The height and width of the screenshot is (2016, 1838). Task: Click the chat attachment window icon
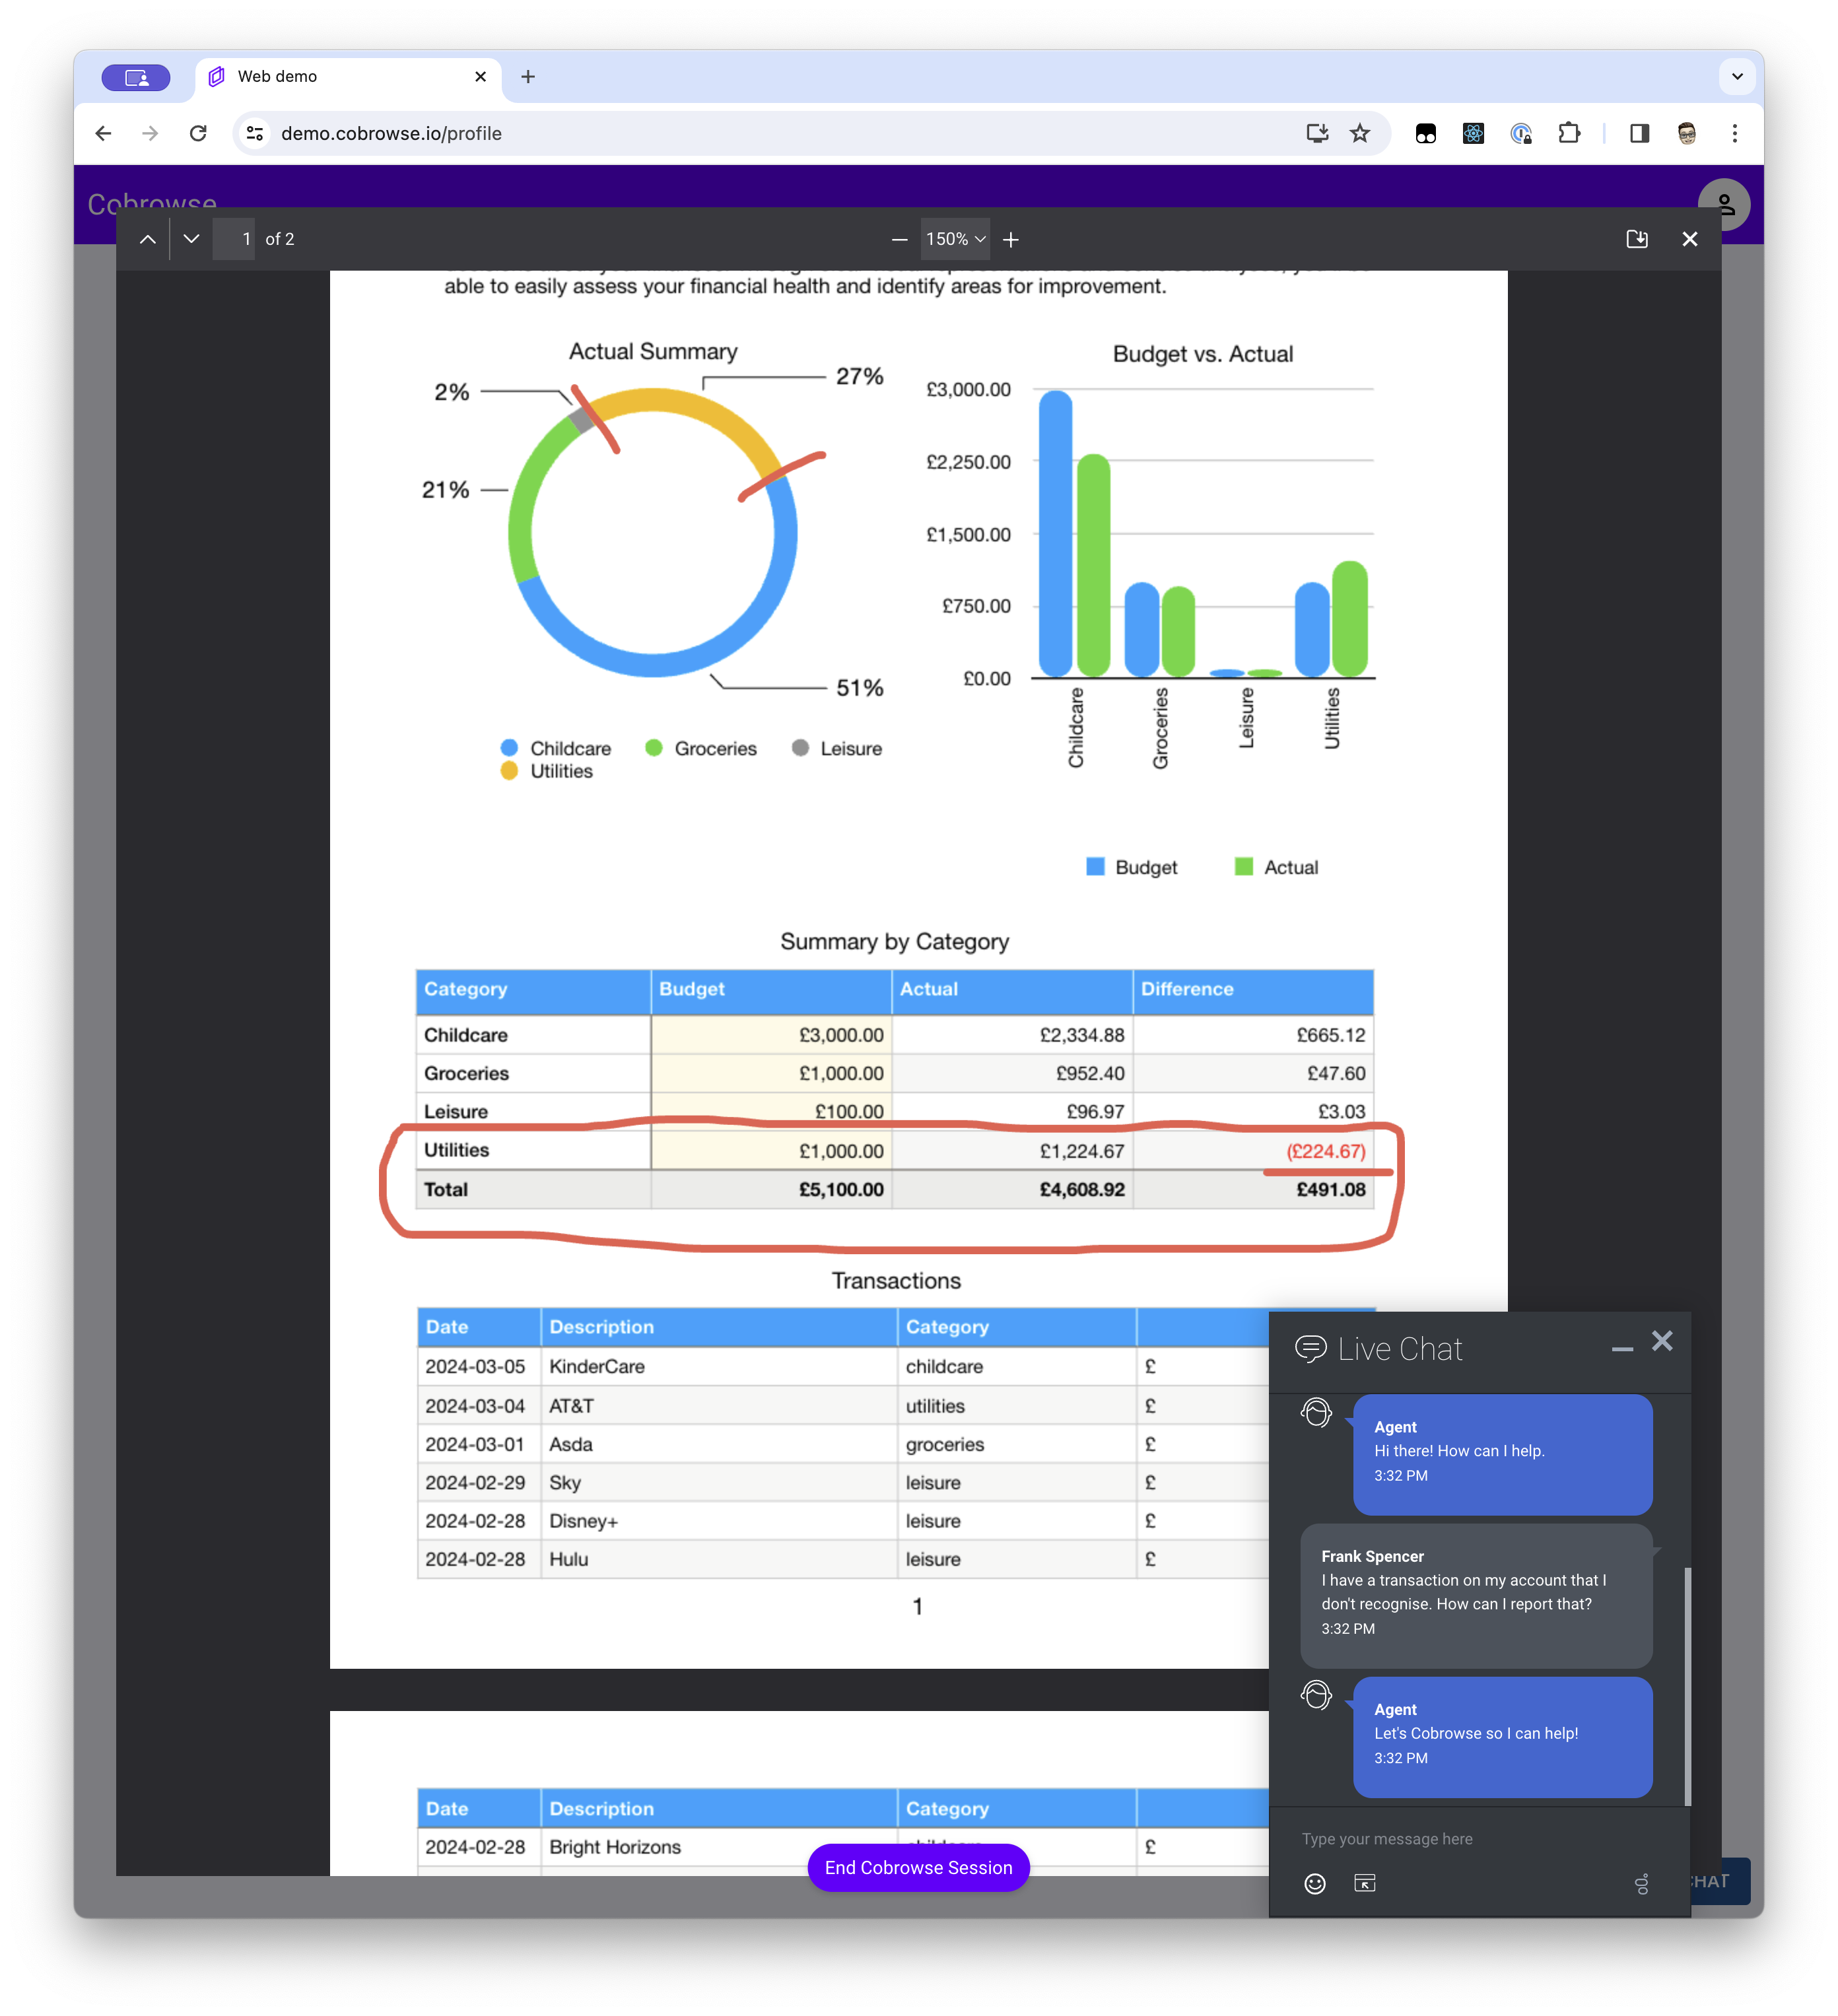[x=1365, y=1884]
